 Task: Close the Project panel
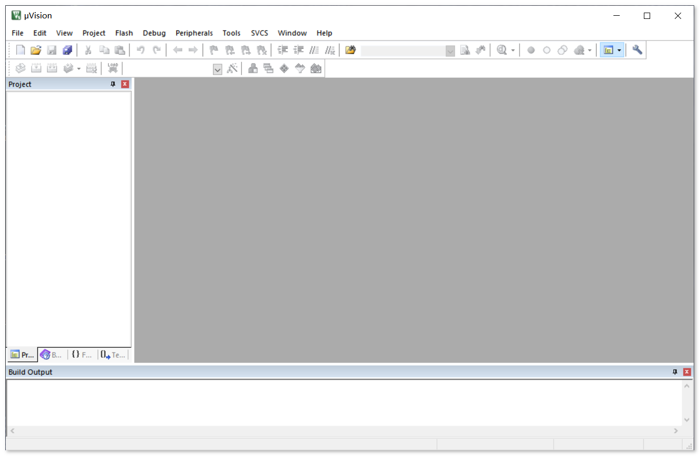(x=125, y=84)
